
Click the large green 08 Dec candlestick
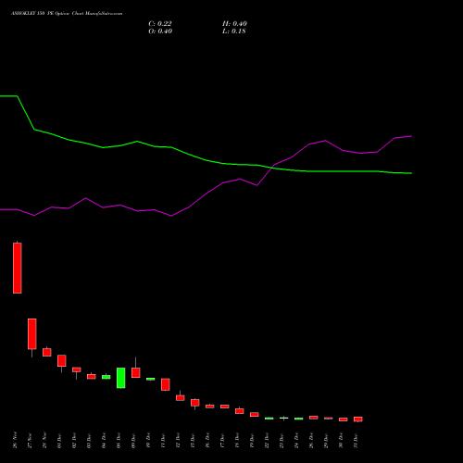[121, 378]
